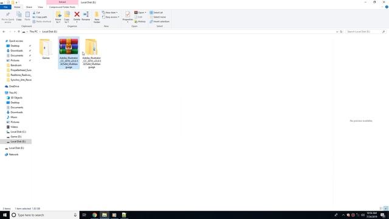Open OneDrive in navigation pane
The height and width of the screenshot is (219, 389).
[14, 86]
